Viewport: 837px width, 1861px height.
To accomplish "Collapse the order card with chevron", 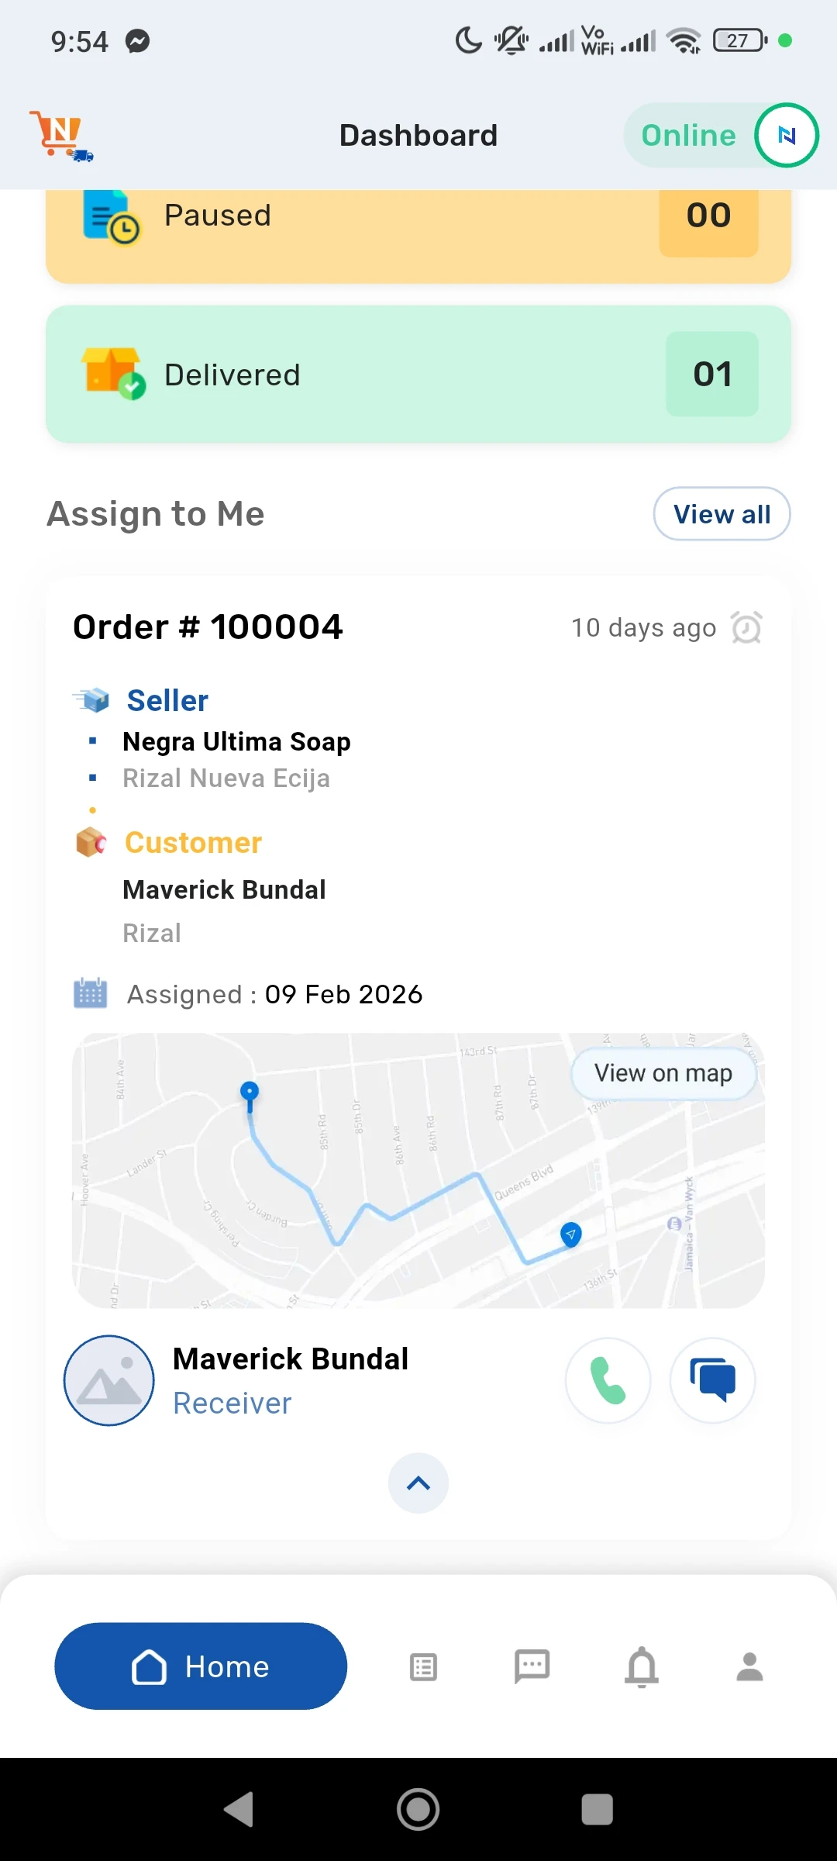I will (x=418, y=1483).
